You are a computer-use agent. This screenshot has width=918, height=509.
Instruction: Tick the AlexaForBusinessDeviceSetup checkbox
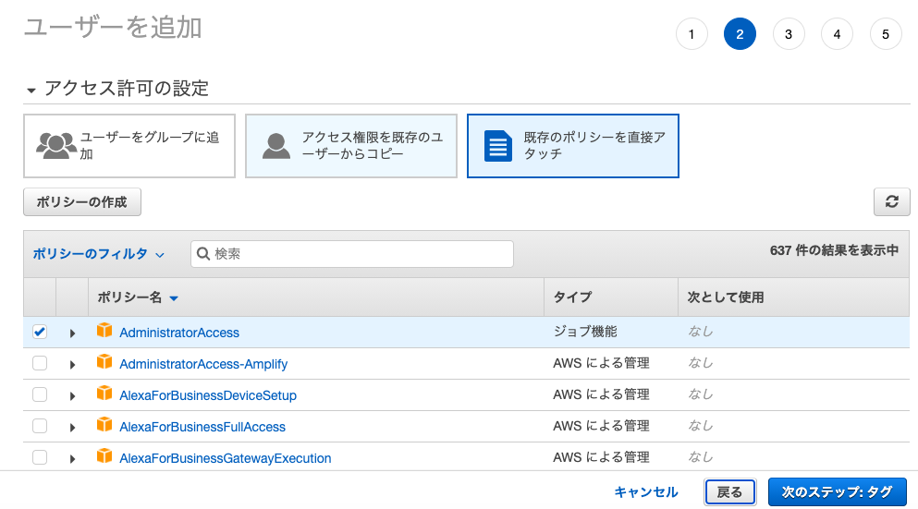point(40,394)
